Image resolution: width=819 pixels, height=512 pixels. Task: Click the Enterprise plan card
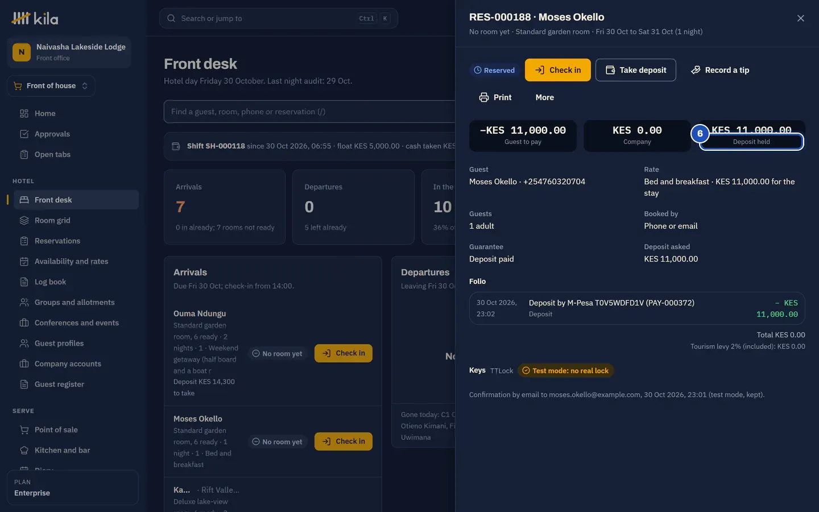(x=73, y=488)
